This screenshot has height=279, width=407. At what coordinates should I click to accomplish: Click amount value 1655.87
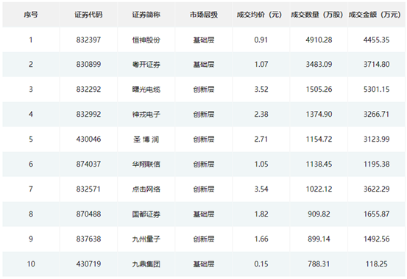click(377, 214)
